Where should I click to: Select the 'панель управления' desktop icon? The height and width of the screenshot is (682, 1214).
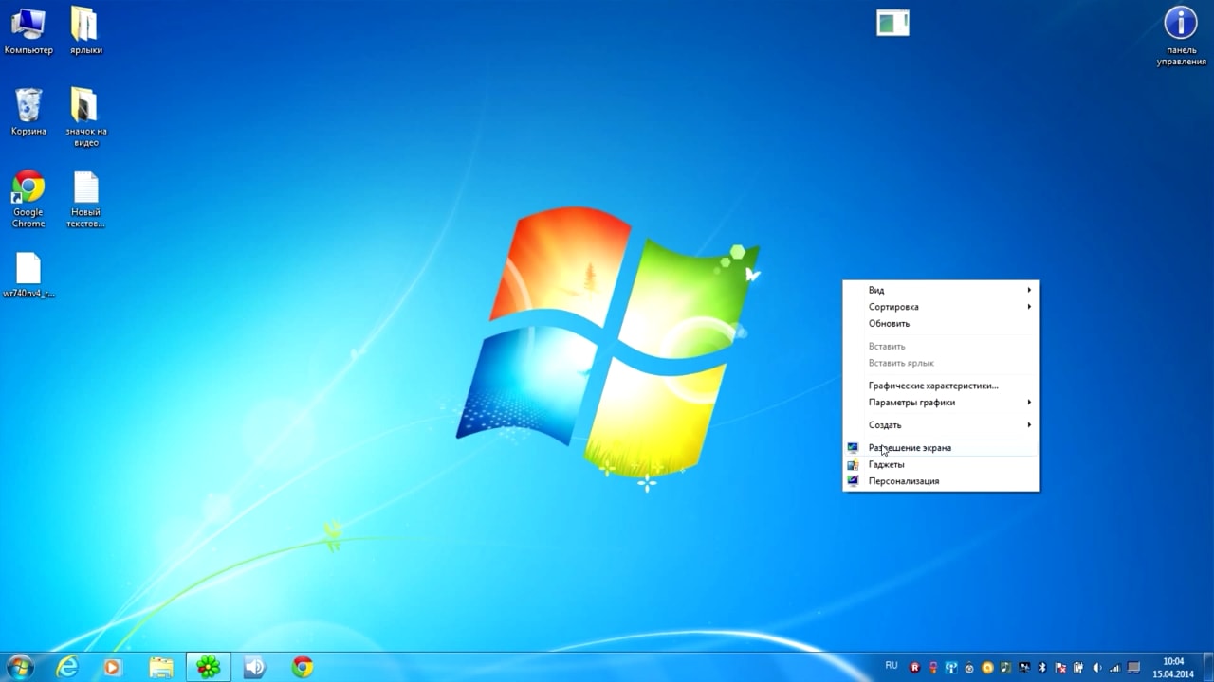(x=1181, y=36)
